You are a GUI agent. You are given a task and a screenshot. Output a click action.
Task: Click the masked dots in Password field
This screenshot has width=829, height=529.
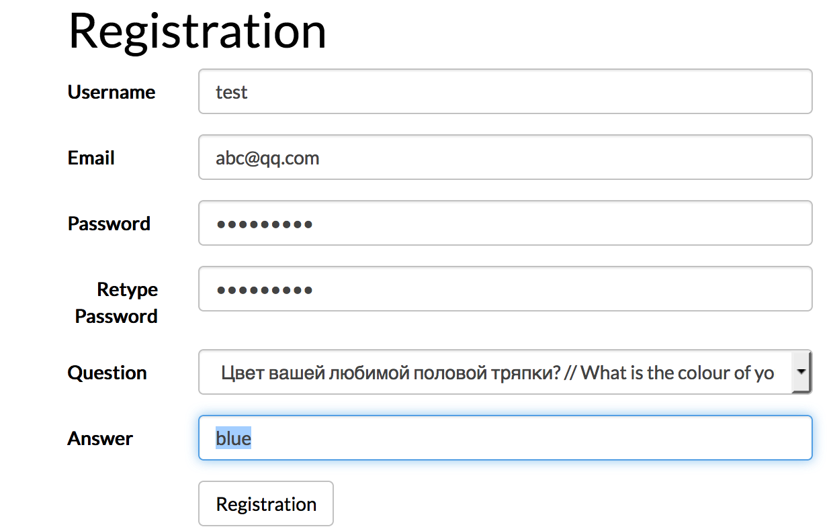coord(265,224)
